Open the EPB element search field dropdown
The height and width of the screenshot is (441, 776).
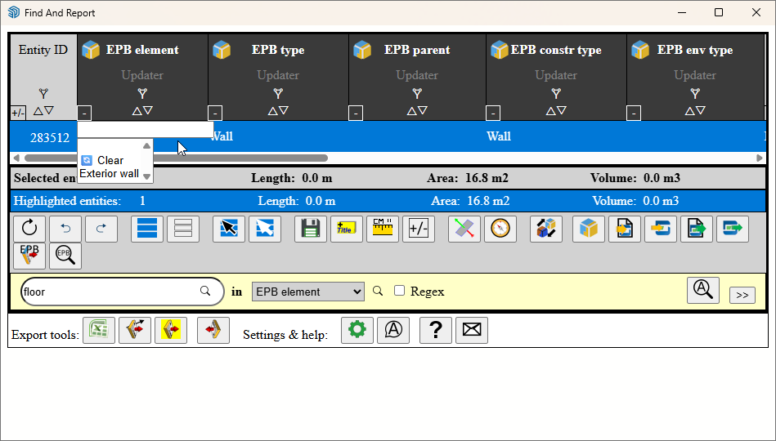(x=307, y=292)
